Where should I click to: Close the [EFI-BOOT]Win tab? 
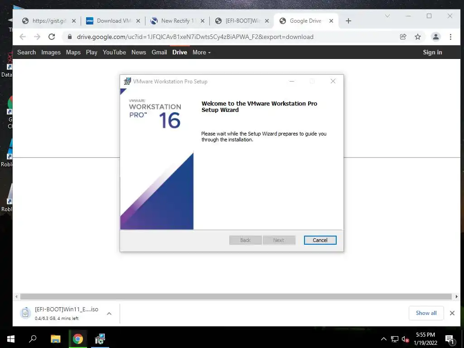pos(266,21)
